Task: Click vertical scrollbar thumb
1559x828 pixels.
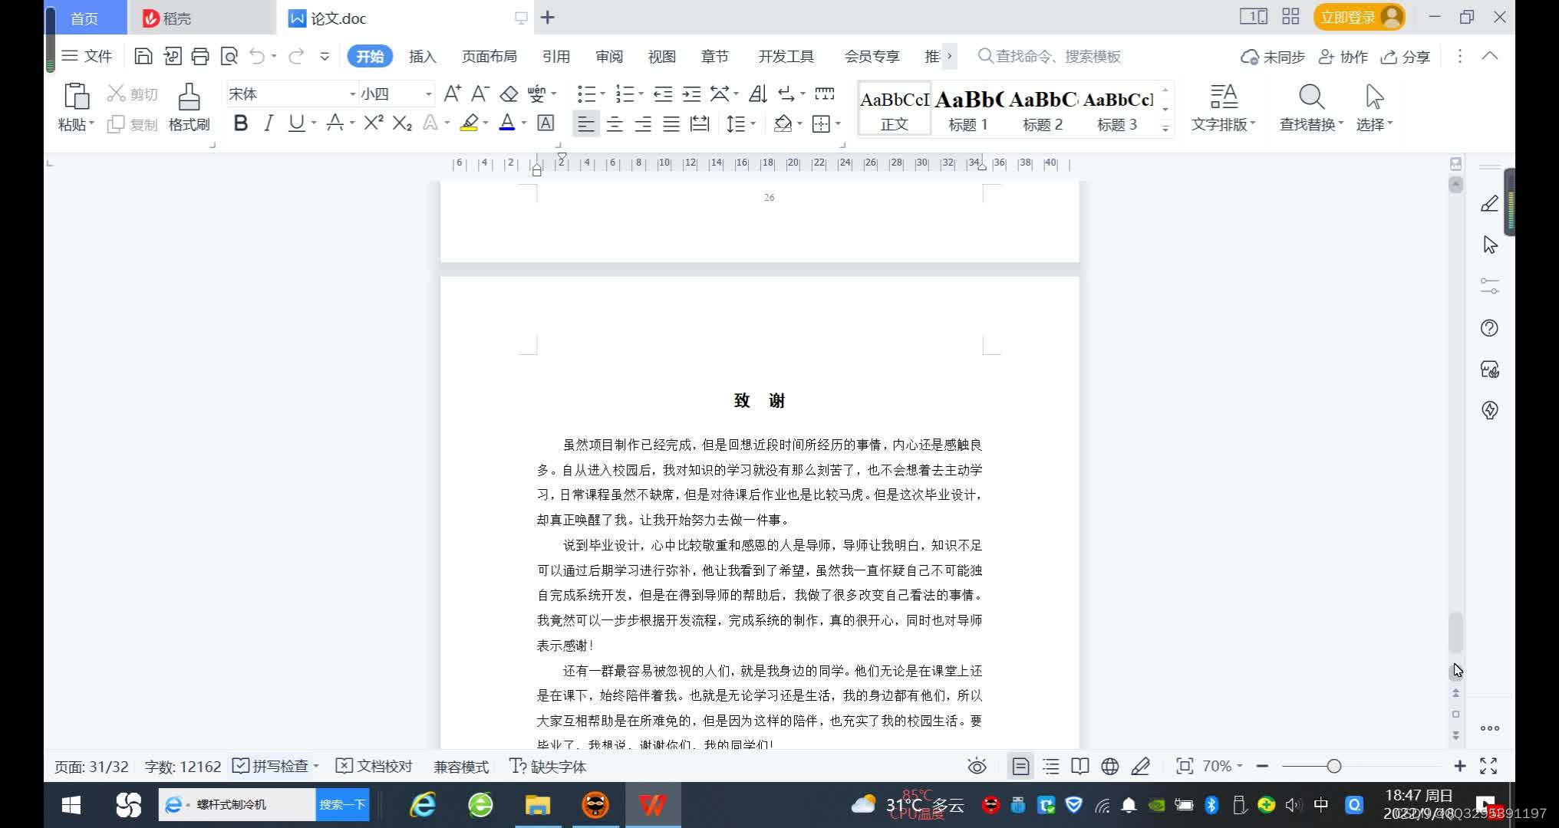Action: tap(1455, 632)
